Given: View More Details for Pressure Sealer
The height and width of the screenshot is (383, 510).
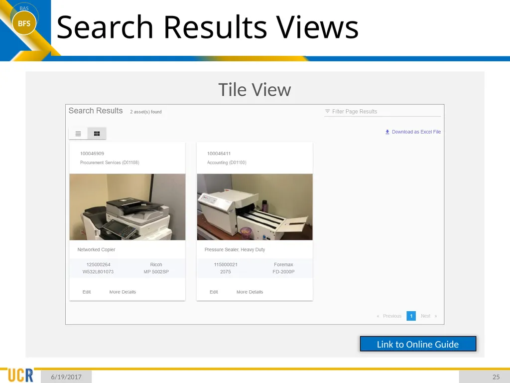Looking at the screenshot, I should [x=250, y=292].
